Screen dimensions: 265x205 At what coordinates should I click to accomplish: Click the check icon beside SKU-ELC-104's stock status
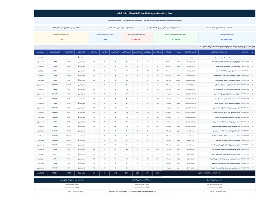pos(79,71)
